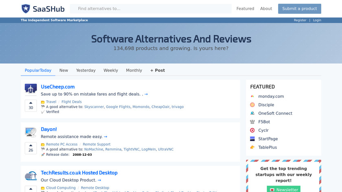Image resolution: width=342 pixels, height=192 pixels.
Task: Focus the Find alternatives search field
Action: tap(151, 9)
